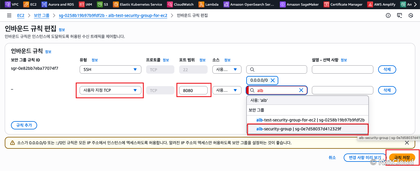Open 정보 link beside 포트 범위 column

pyautogui.click(x=203, y=60)
